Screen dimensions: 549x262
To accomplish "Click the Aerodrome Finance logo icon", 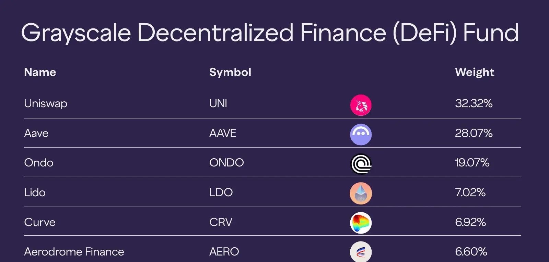I will [361, 252].
